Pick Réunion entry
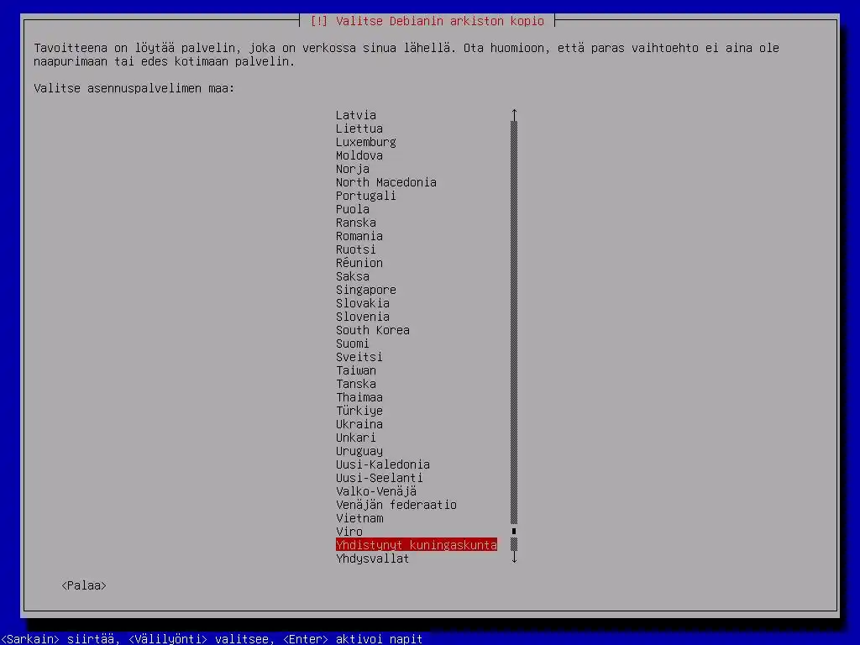The width and height of the screenshot is (860, 645). click(x=359, y=263)
